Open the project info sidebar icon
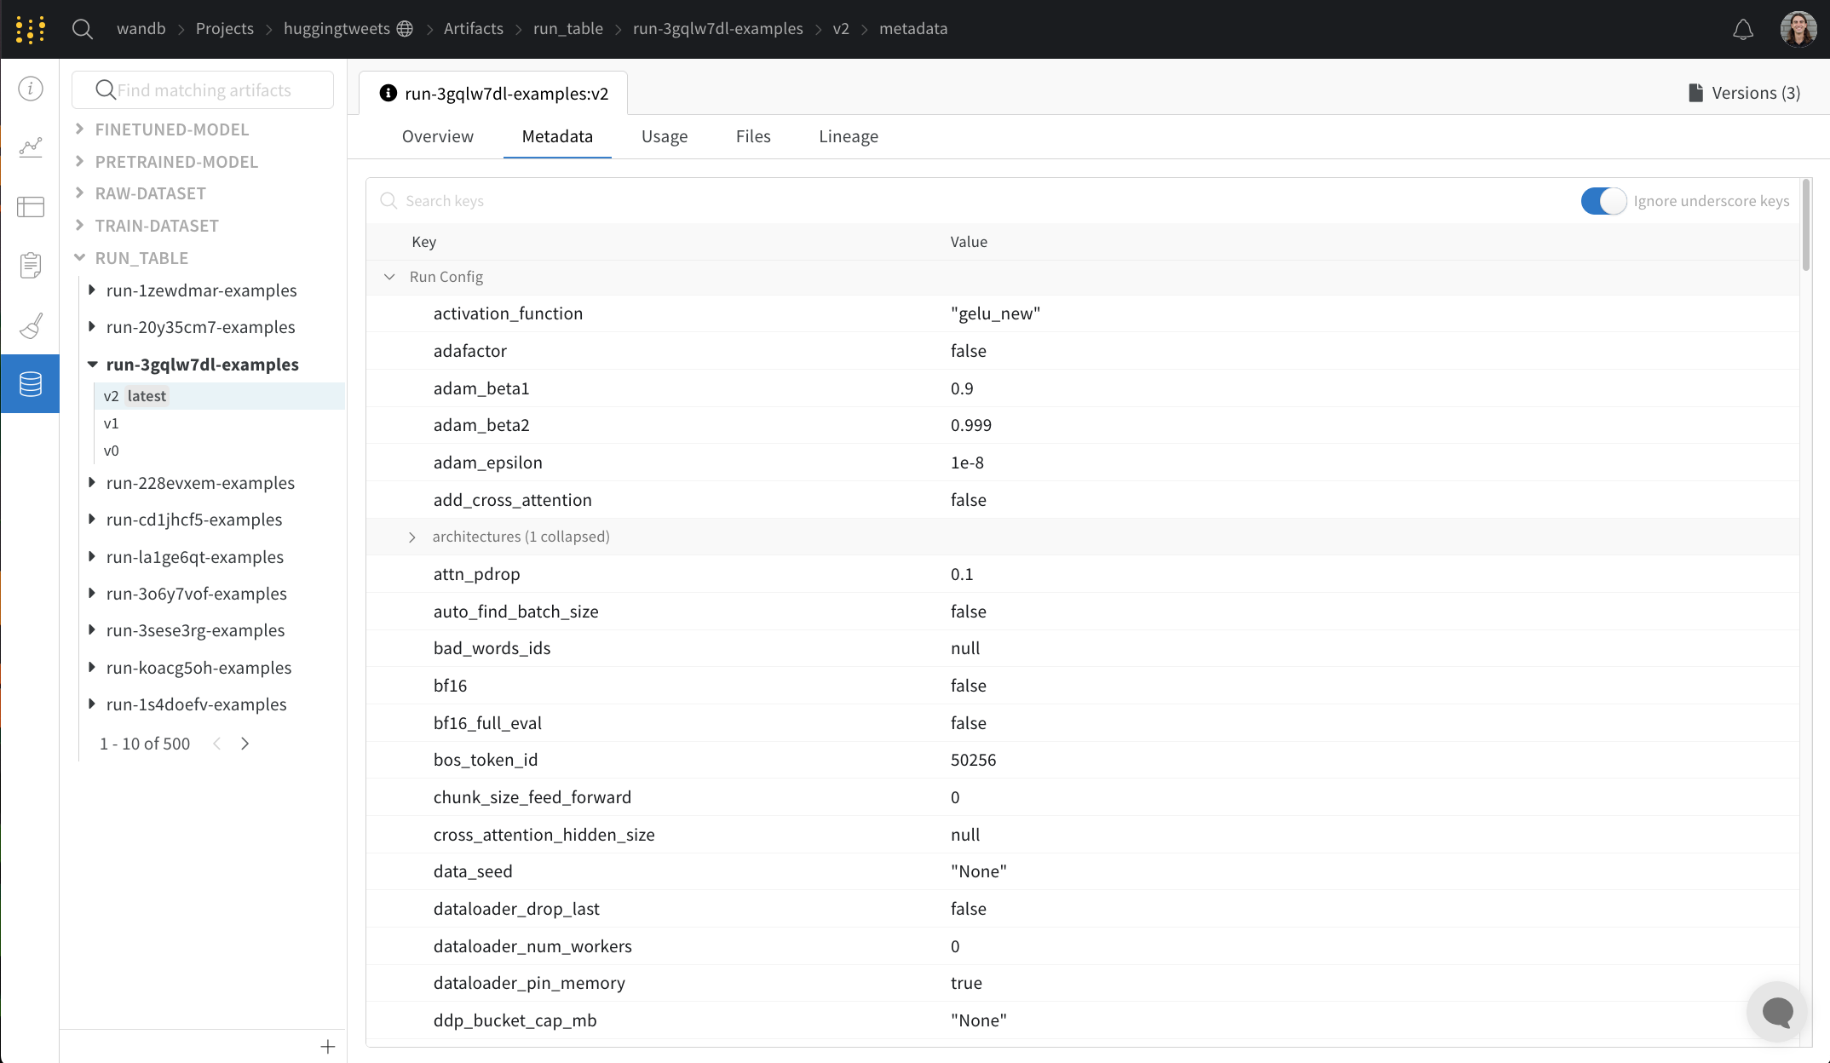The width and height of the screenshot is (1830, 1063). (31, 89)
